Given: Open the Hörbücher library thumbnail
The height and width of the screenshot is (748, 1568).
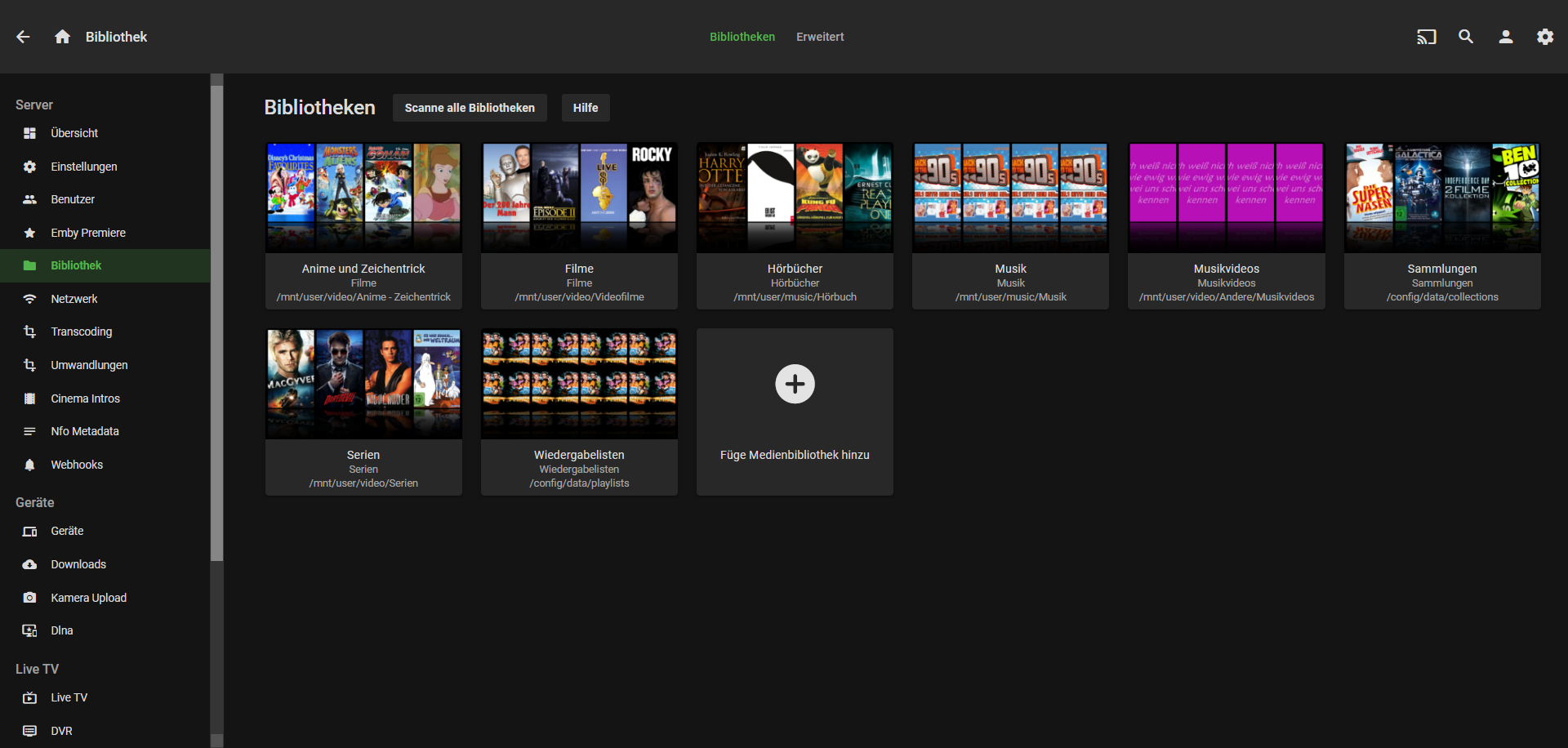Looking at the screenshot, I should click(x=795, y=198).
